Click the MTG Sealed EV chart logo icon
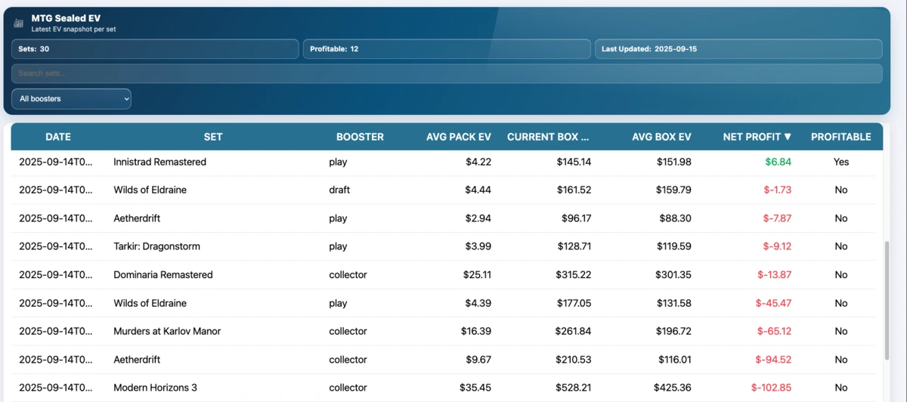The width and height of the screenshot is (907, 402). 19,23
